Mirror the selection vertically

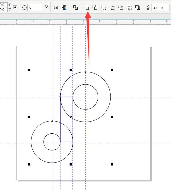tap(65, 7)
